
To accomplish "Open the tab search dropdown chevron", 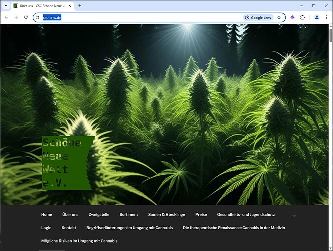I will pyautogui.click(x=6, y=6).
